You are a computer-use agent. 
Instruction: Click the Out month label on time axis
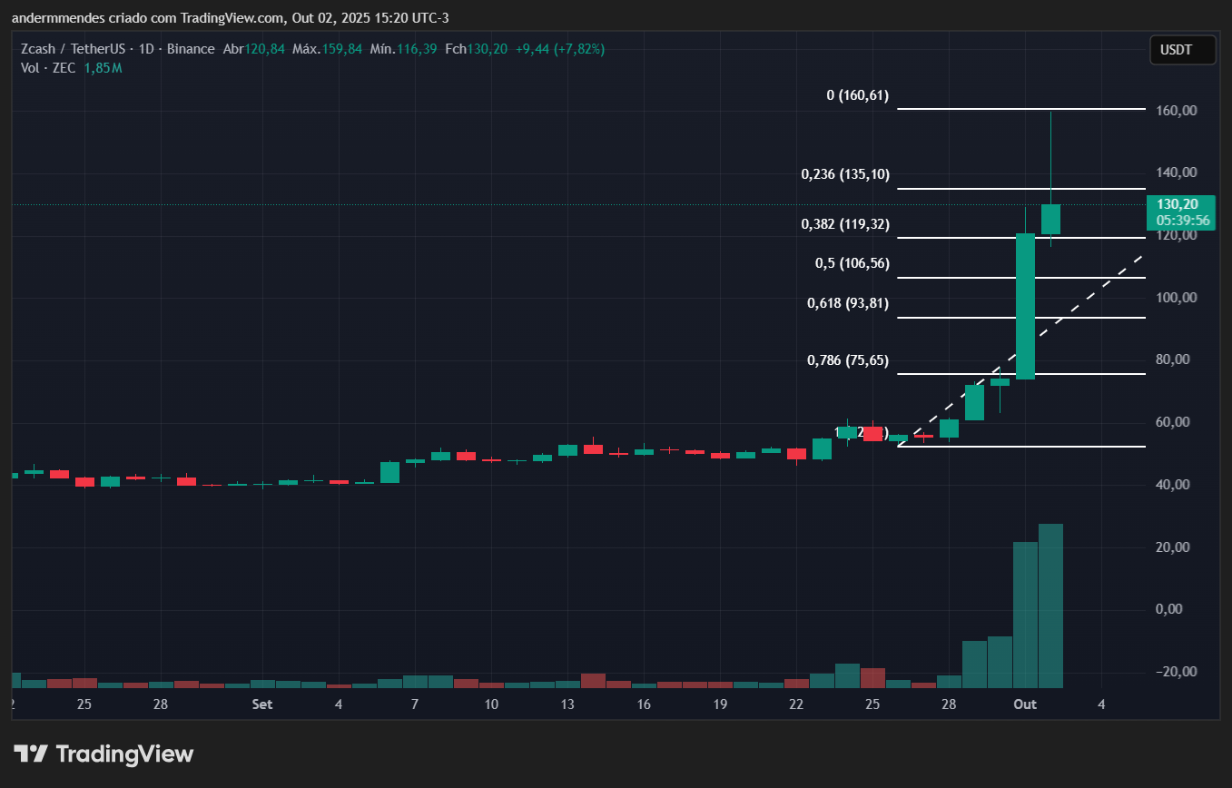pos(1025,704)
